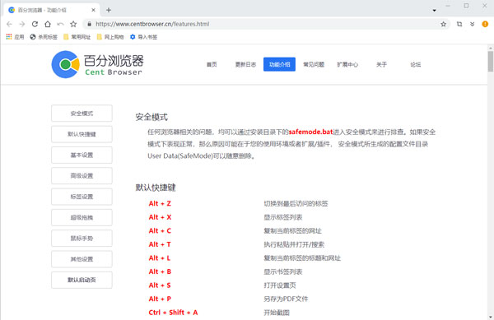The width and height of the screenshot is (494, 320).
Task: Bookmark this page with address bar star
Action: (443, 24)
